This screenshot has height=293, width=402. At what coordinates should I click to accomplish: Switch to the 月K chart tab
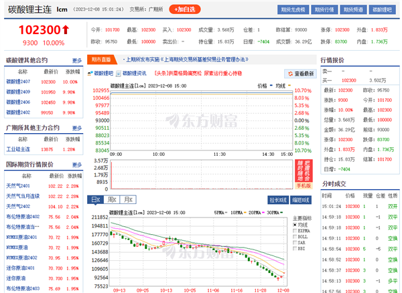point(127,199)
